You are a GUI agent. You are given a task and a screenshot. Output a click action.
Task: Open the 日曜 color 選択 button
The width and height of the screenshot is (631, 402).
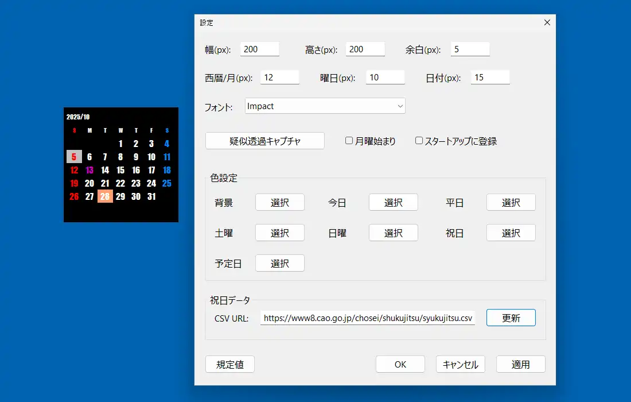tap(393, 233)
